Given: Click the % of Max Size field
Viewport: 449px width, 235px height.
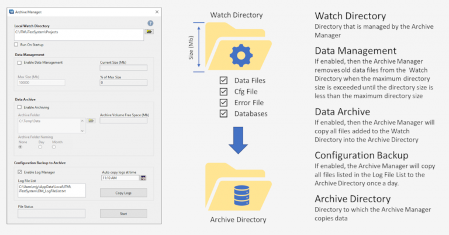Looking at the screenshot, I should 123,83.
